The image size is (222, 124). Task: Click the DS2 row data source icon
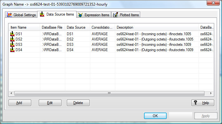pos(12,39)
